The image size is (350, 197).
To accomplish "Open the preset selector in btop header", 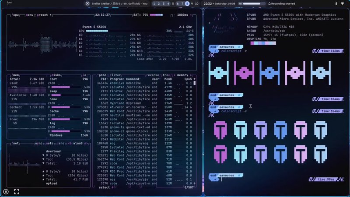I will click(x=42, y=14).
